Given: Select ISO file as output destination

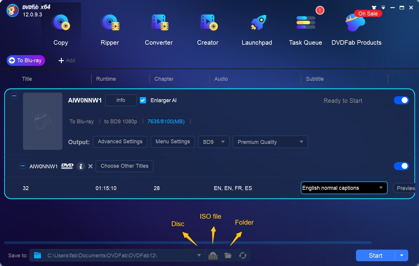Looking at the screenshot, I should pyautogui.click(x=213, y=255).
